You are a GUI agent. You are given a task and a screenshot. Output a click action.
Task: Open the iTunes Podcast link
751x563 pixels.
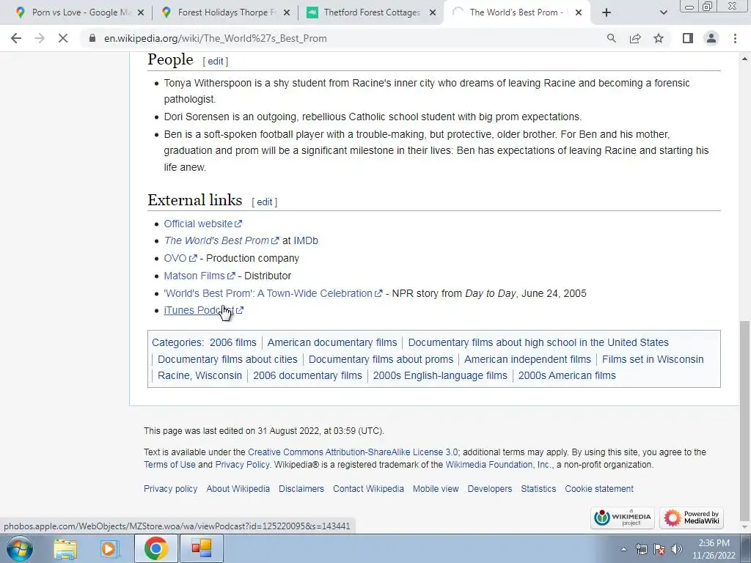pyautogui.click(x=204, y=310)
